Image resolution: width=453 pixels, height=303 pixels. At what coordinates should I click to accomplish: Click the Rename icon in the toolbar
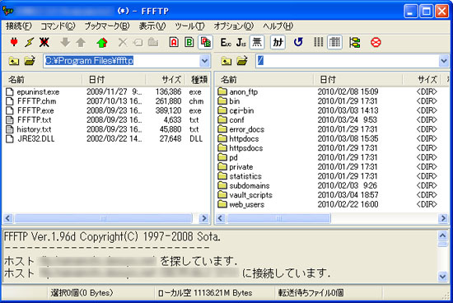pos(138,43)
